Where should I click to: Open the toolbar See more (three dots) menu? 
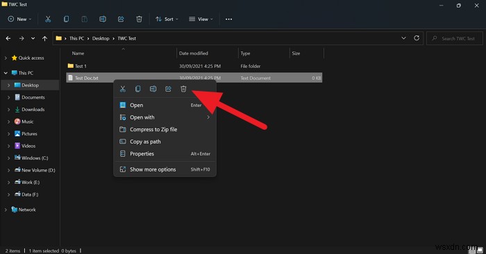point(228,19)
